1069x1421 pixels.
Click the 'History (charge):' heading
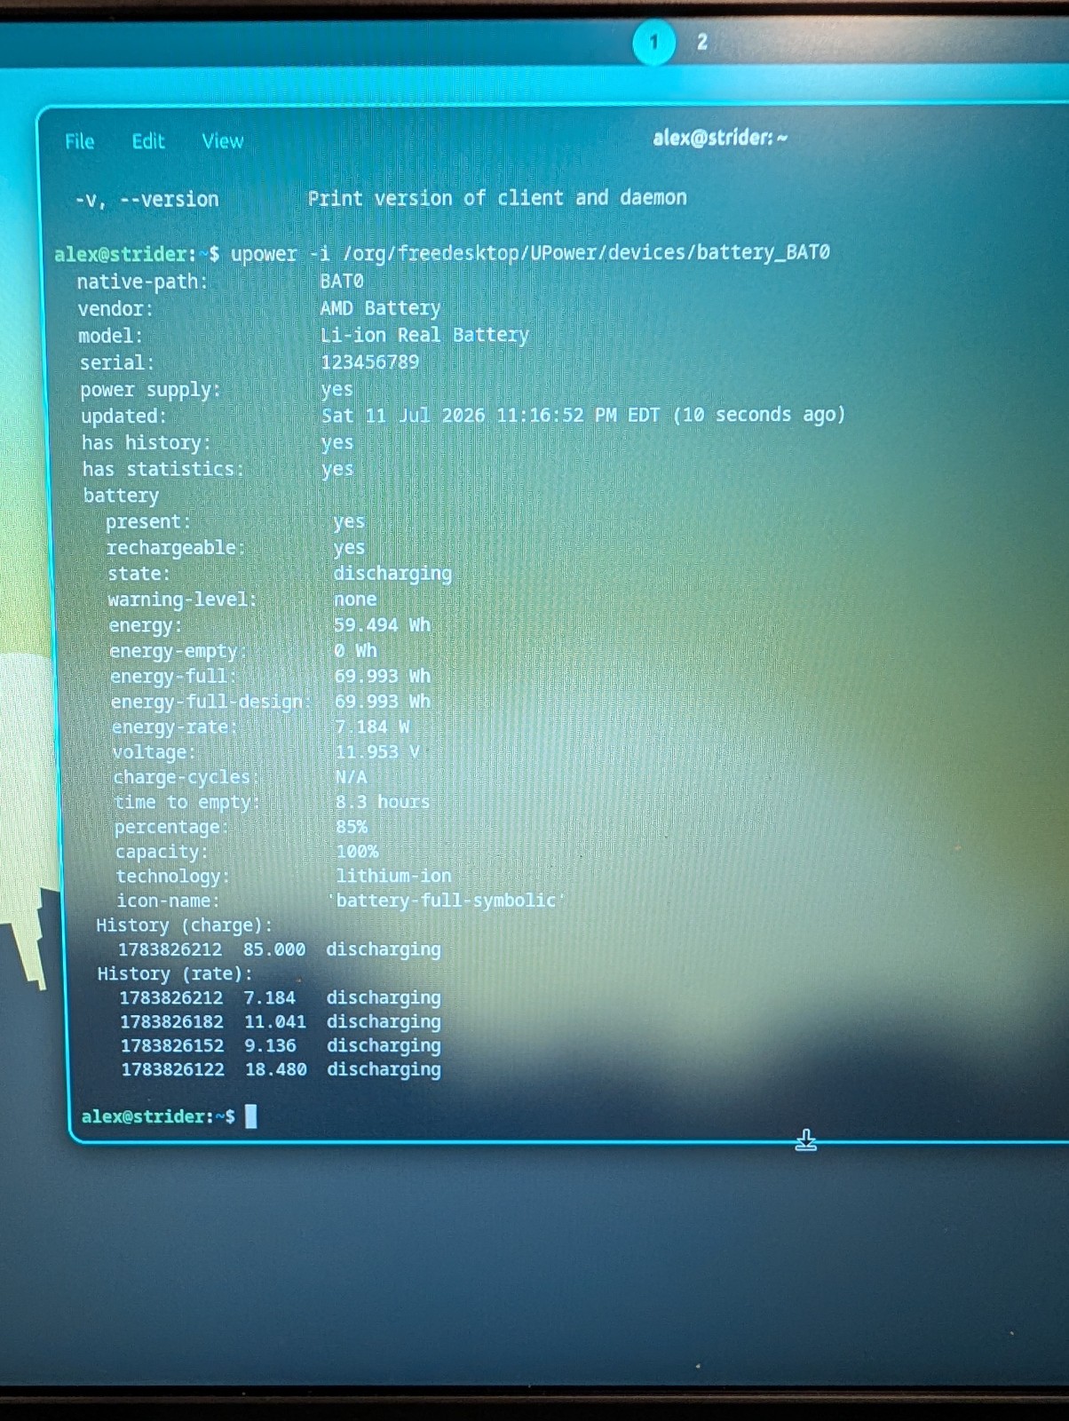184,925
